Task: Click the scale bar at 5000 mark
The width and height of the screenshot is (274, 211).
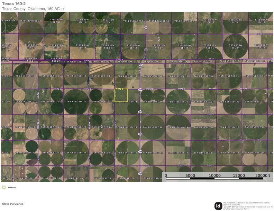Action: coord(190,175)
